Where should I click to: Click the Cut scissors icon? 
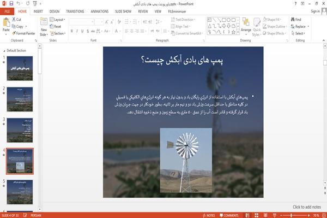[14, 20]
